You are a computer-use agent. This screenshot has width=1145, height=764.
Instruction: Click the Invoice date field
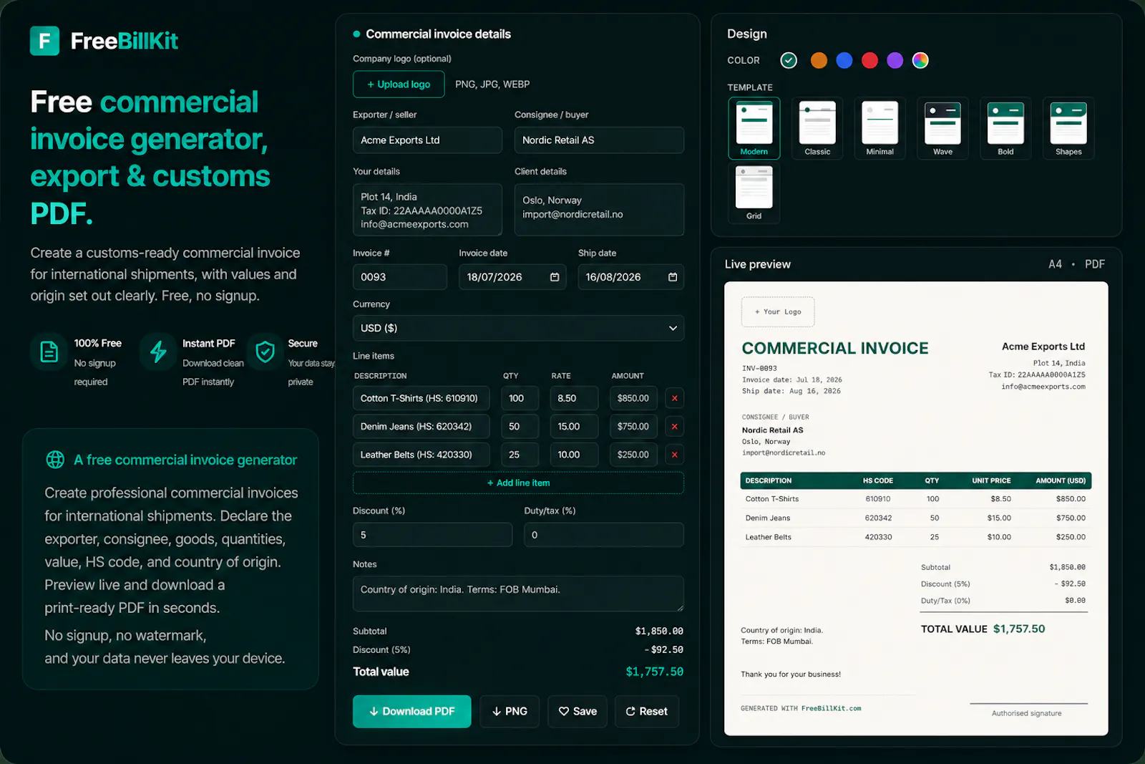click(x=512, y=277)
